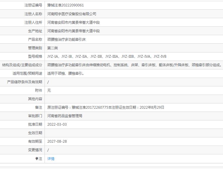Click the bulb icon beside 注
The height and width of the screenshot is (169, 223).
tap(37, 158)
